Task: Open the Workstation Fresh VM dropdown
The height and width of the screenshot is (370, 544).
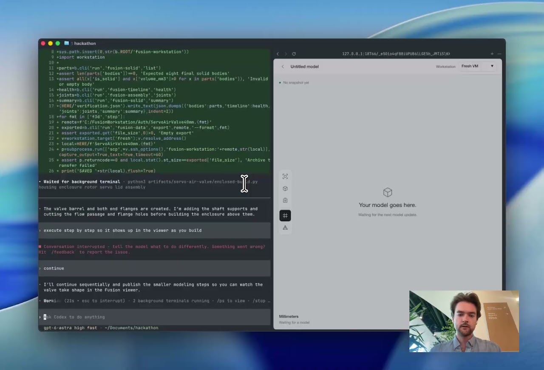Action: point(478,66)
